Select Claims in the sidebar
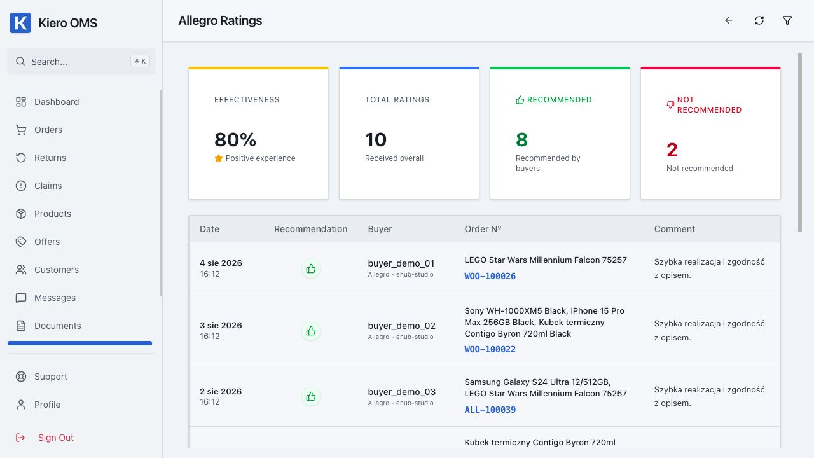 pos(80,186)
